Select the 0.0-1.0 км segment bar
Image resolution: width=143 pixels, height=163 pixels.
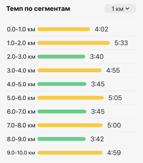(x=64, y=29)
